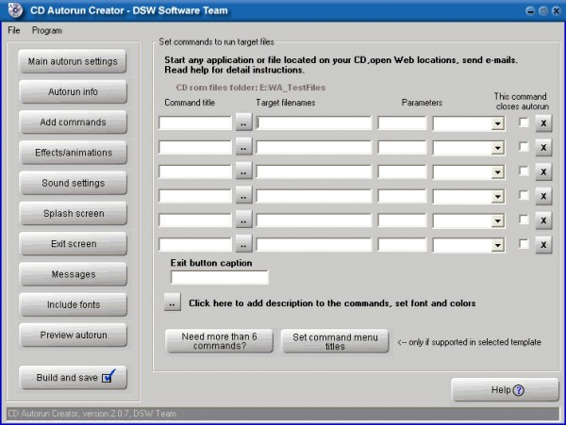This screenshot has width=566, height=425.
Task: Open Effects/animations settings
Action: [73, 153]
